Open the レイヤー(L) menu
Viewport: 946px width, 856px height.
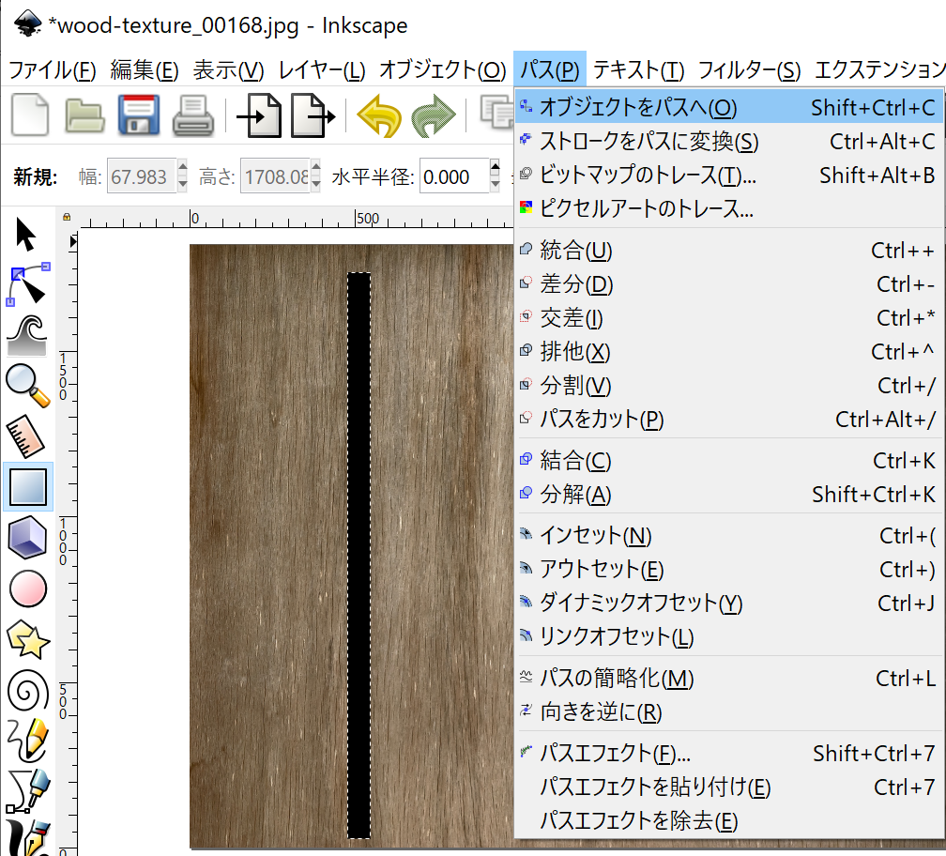pos(321,70)
